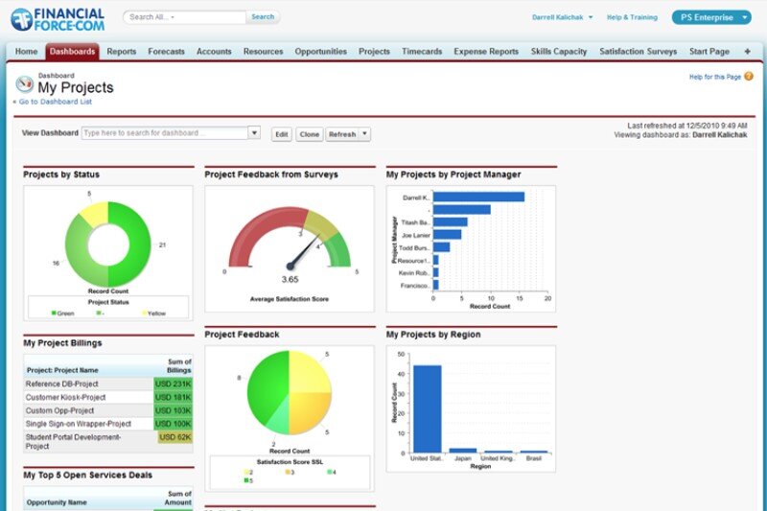The width and height of the screenshot is (767, 511).
Task: Click the help question mark icon
Action: click(749, 76)
